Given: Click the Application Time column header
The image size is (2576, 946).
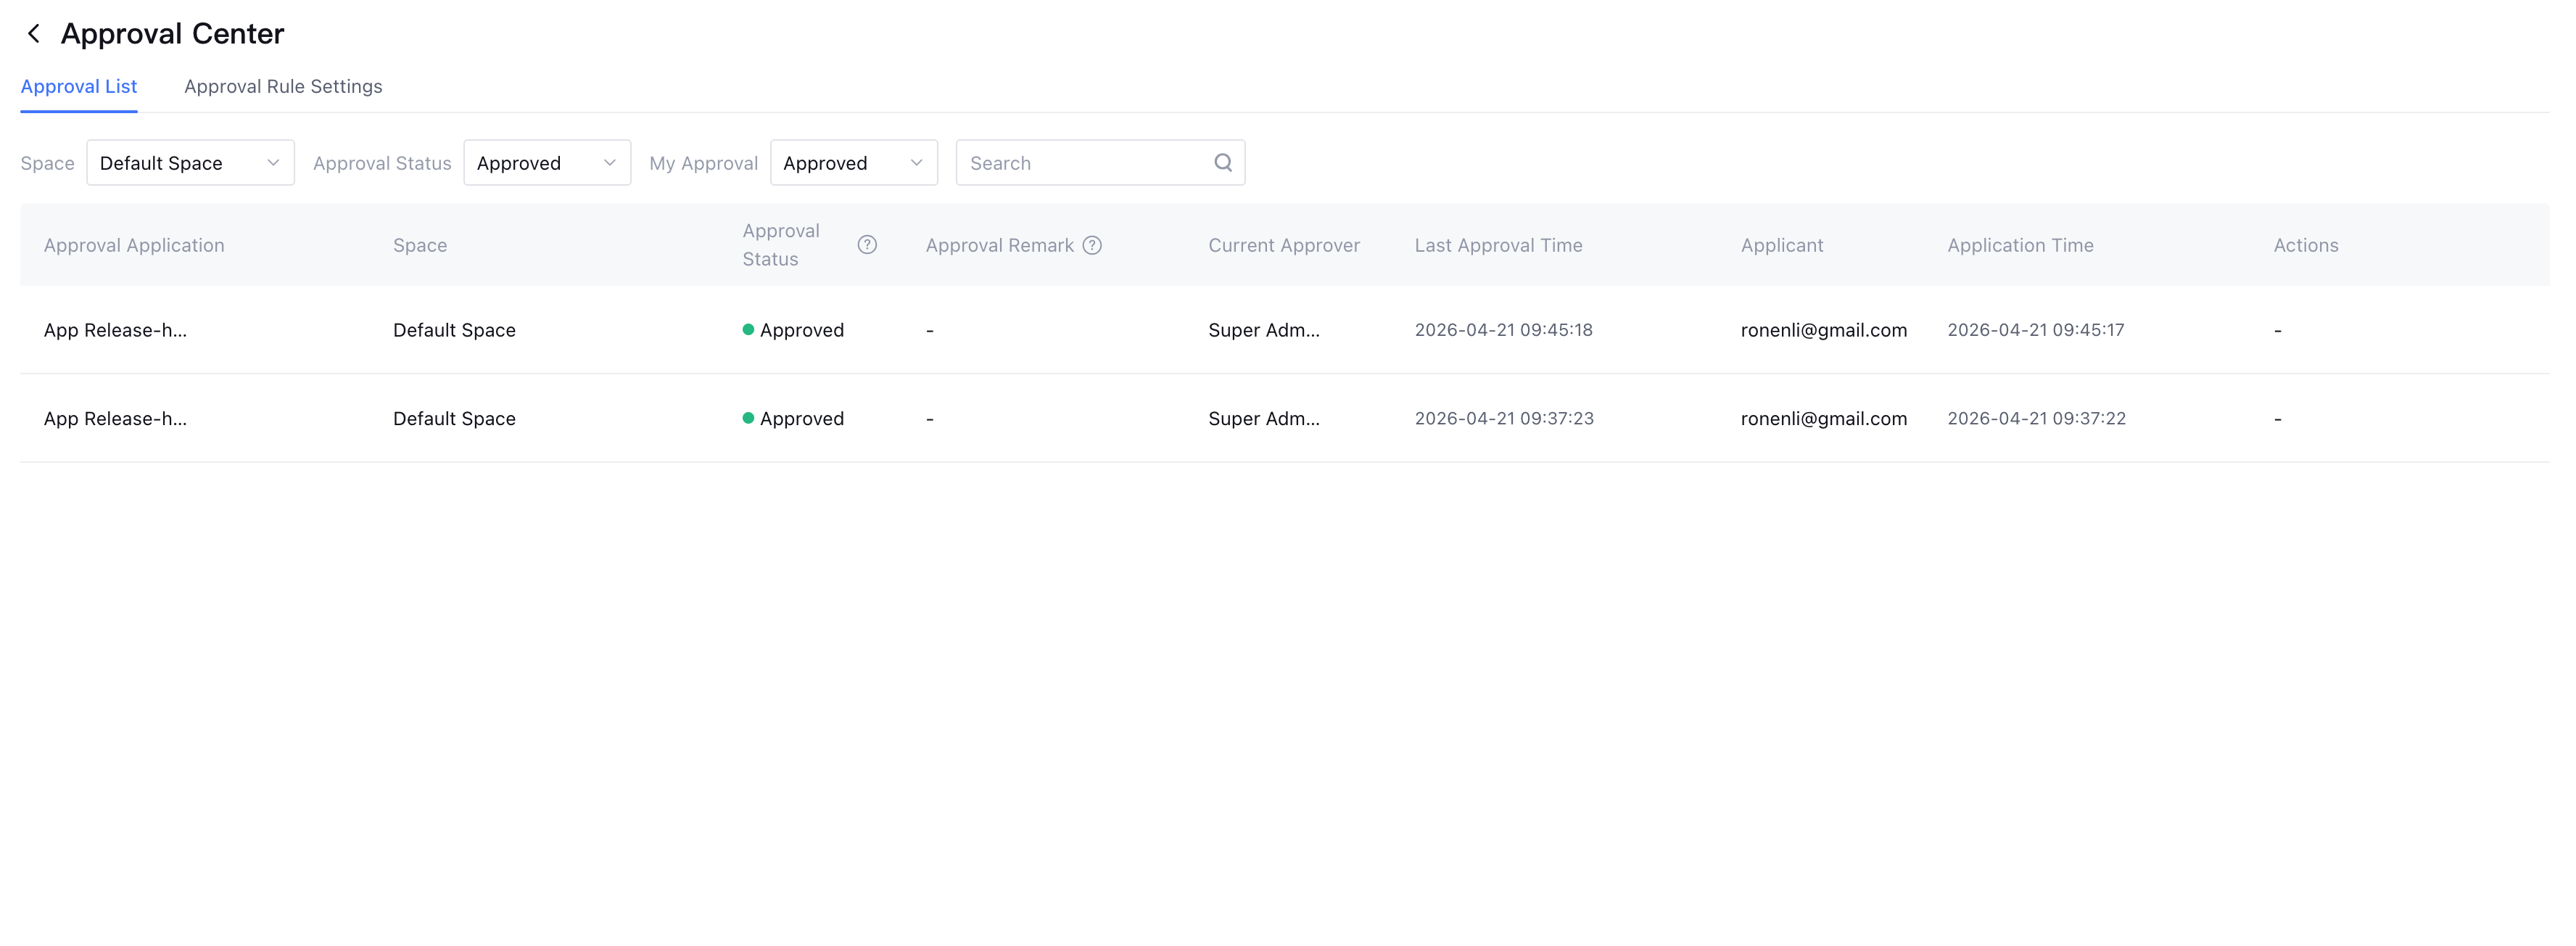Looking at the screenshot, I should coord(2019,245).
